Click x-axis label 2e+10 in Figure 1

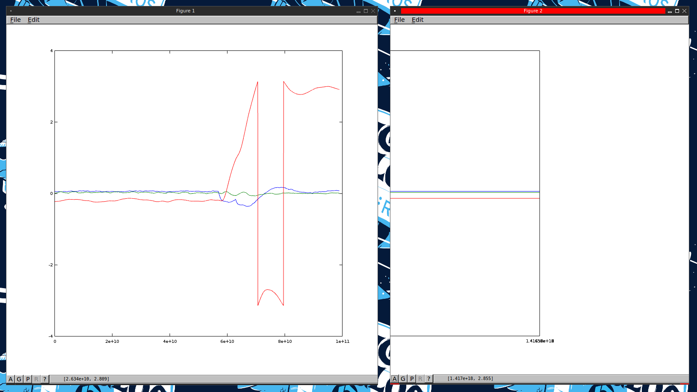tap(112, 342)
